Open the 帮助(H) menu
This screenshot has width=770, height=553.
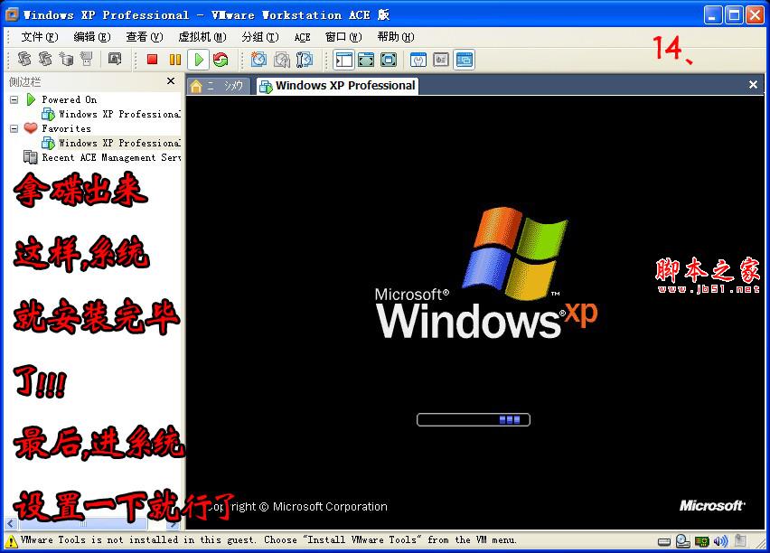point(395,37)
